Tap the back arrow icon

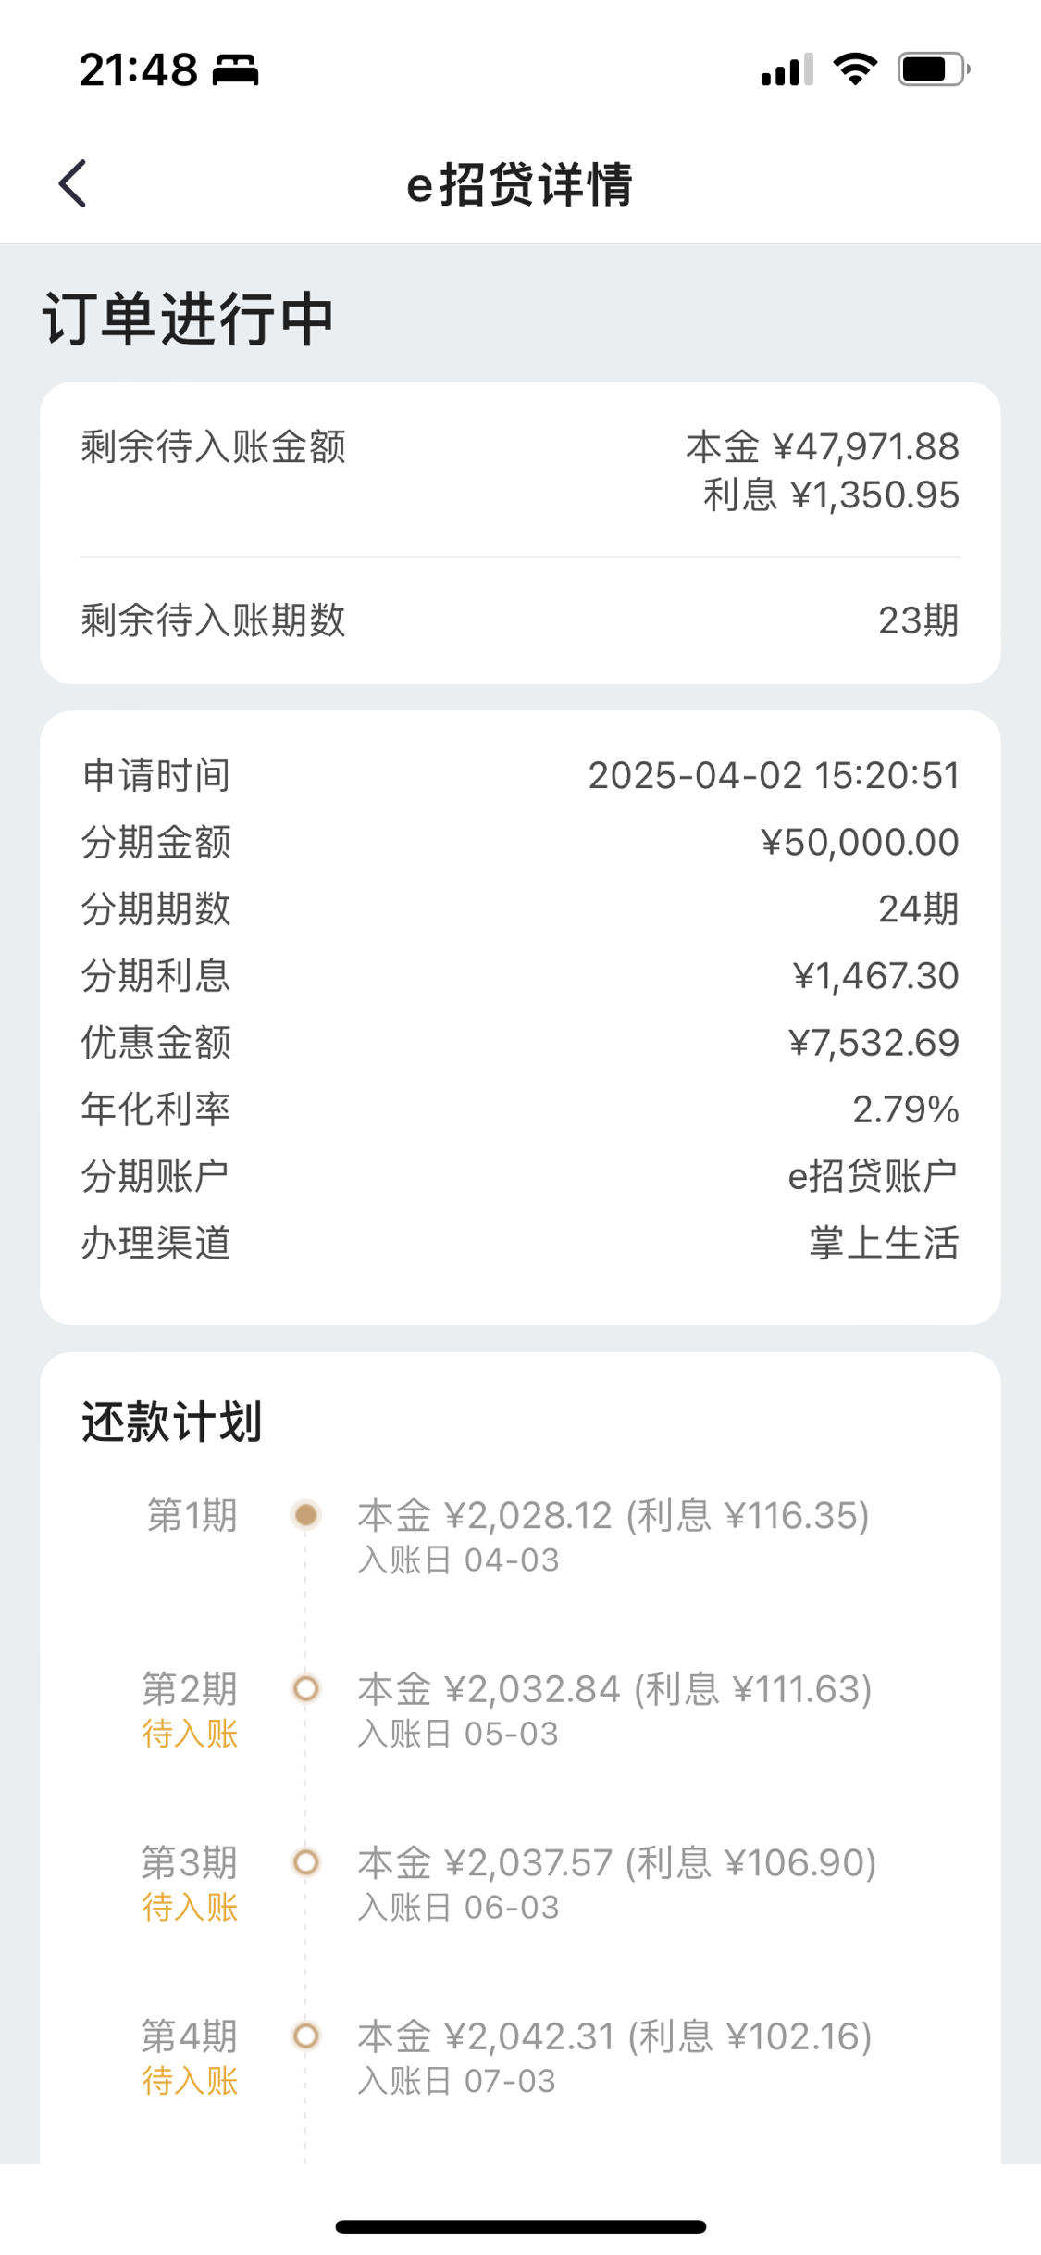click(72, 183)
